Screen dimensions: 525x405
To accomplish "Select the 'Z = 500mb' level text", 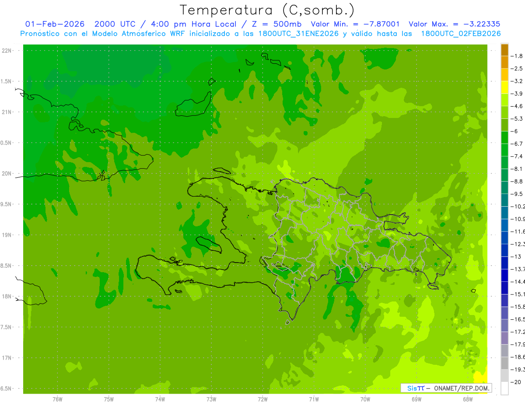I will pyautogui.click(x=276, y=24).
